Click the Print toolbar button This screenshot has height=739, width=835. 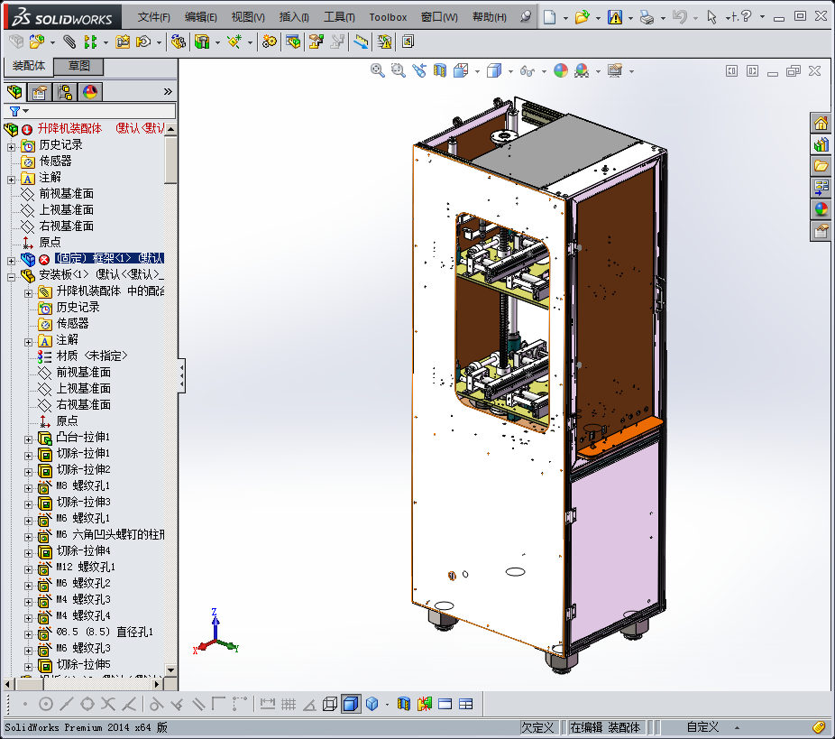(x=647, y=17)
